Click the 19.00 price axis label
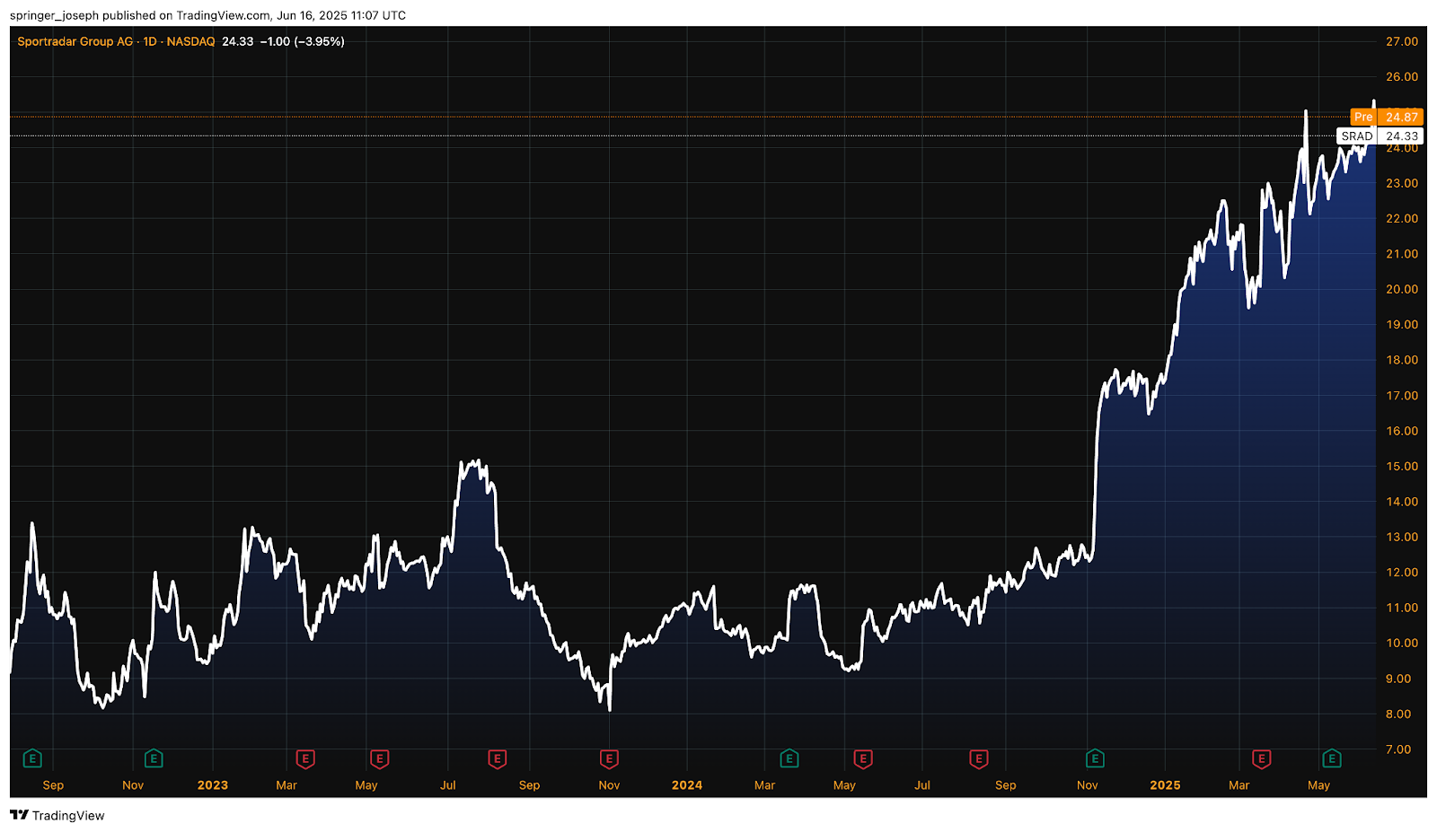 pyautogui.click(x=1402, y=325)
